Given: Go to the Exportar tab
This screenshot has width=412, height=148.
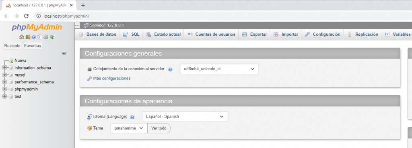Looking at the screenshot, I should (x=254, y=34).
